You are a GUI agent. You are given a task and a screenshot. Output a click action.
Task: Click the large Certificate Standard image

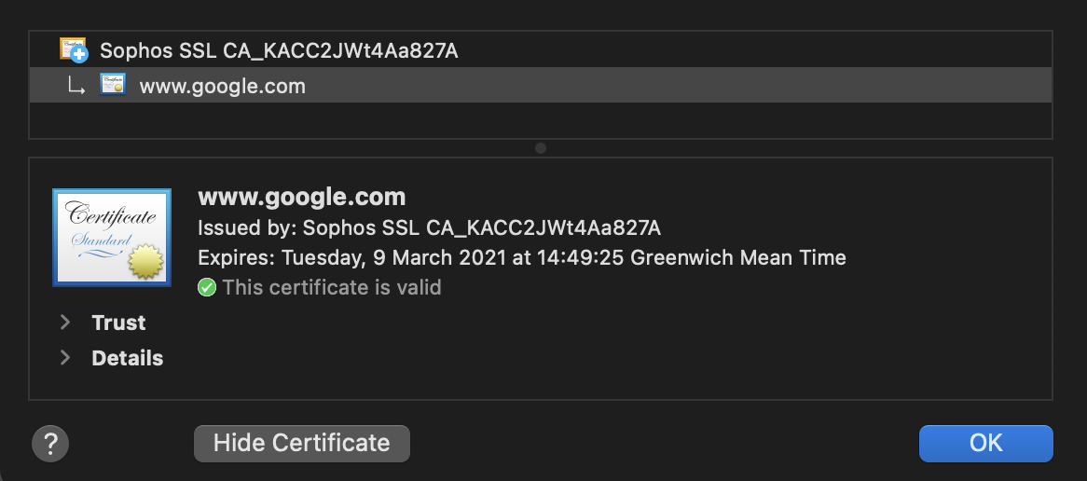point(112,237)
